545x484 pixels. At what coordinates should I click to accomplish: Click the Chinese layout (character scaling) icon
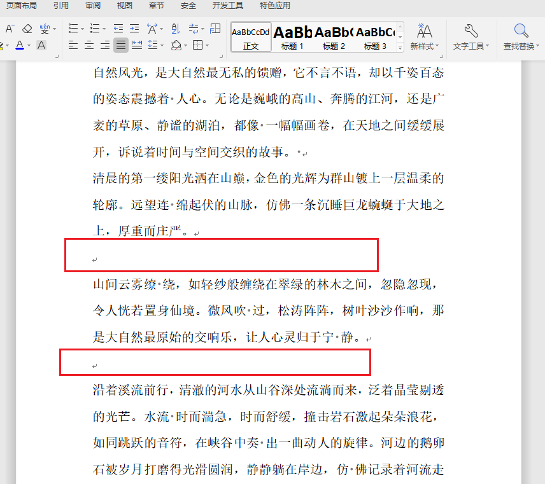point(152,29)
